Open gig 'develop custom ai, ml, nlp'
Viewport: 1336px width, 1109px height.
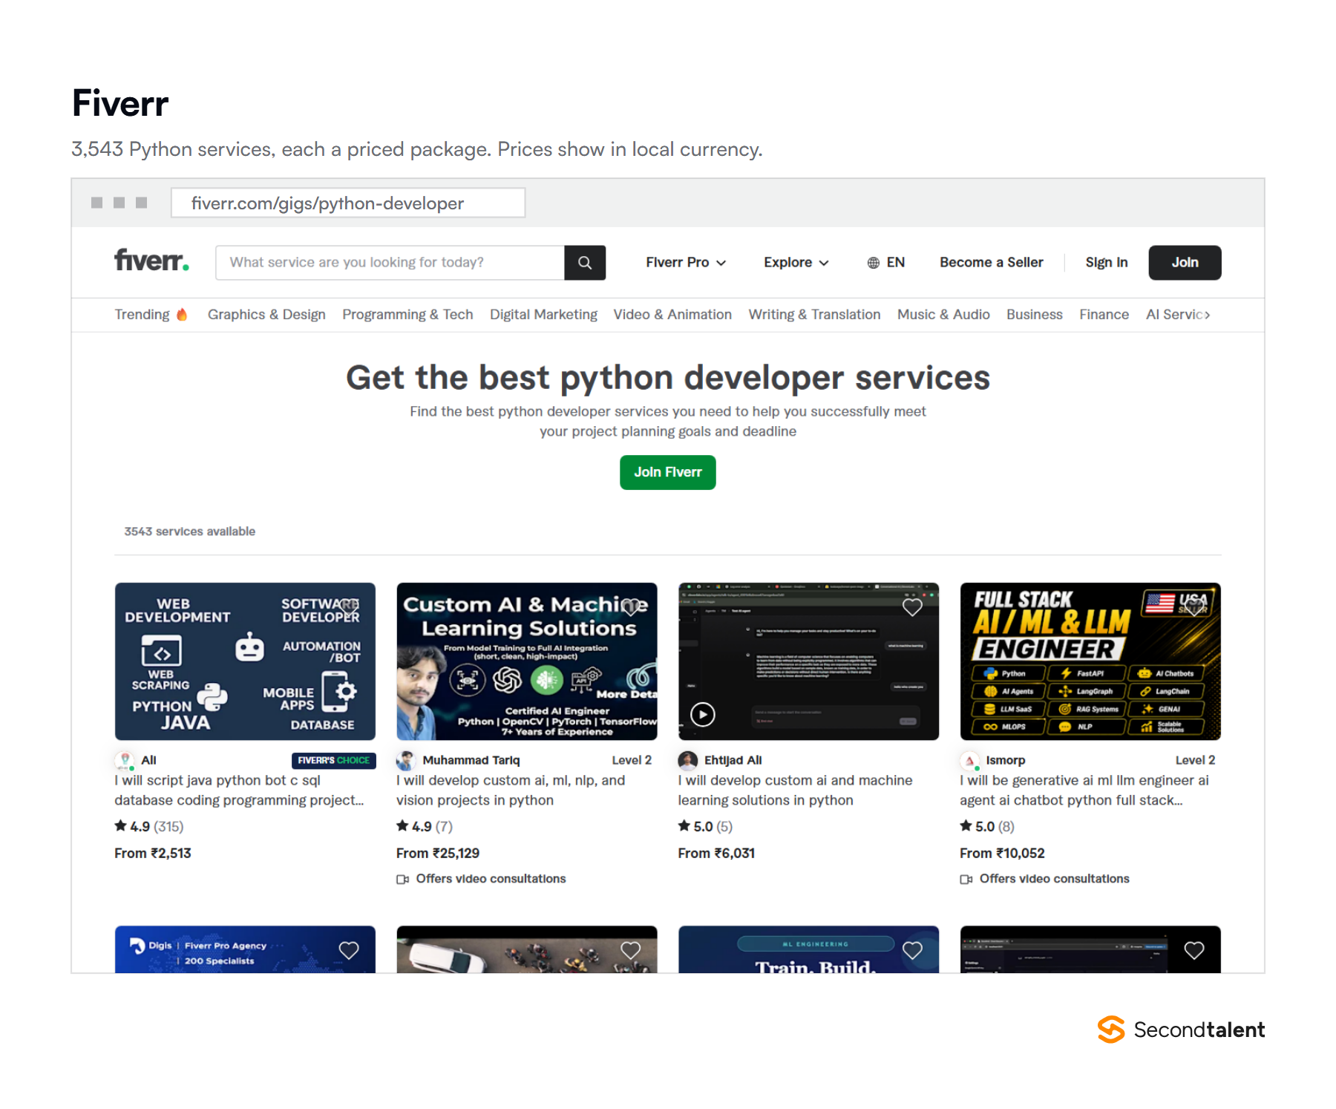511,791
